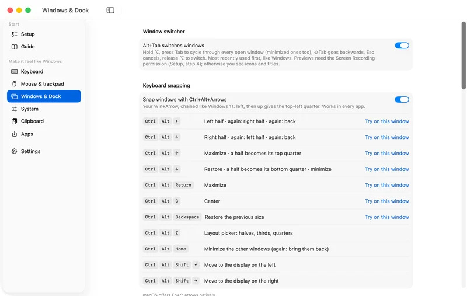Go to the Keyboard section
This screenshot has width=467, height=296.
[44, 71]
